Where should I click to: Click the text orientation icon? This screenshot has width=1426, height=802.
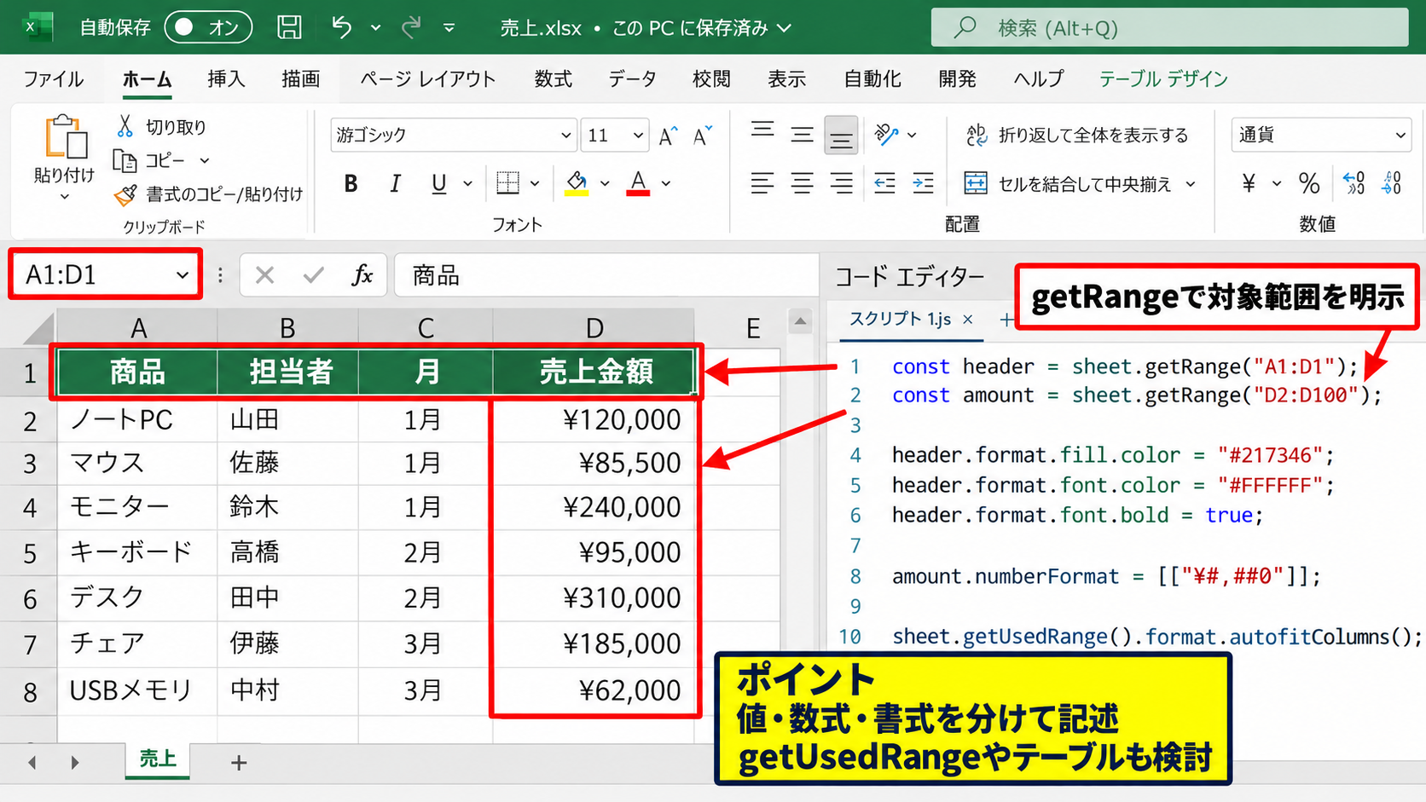887,135
